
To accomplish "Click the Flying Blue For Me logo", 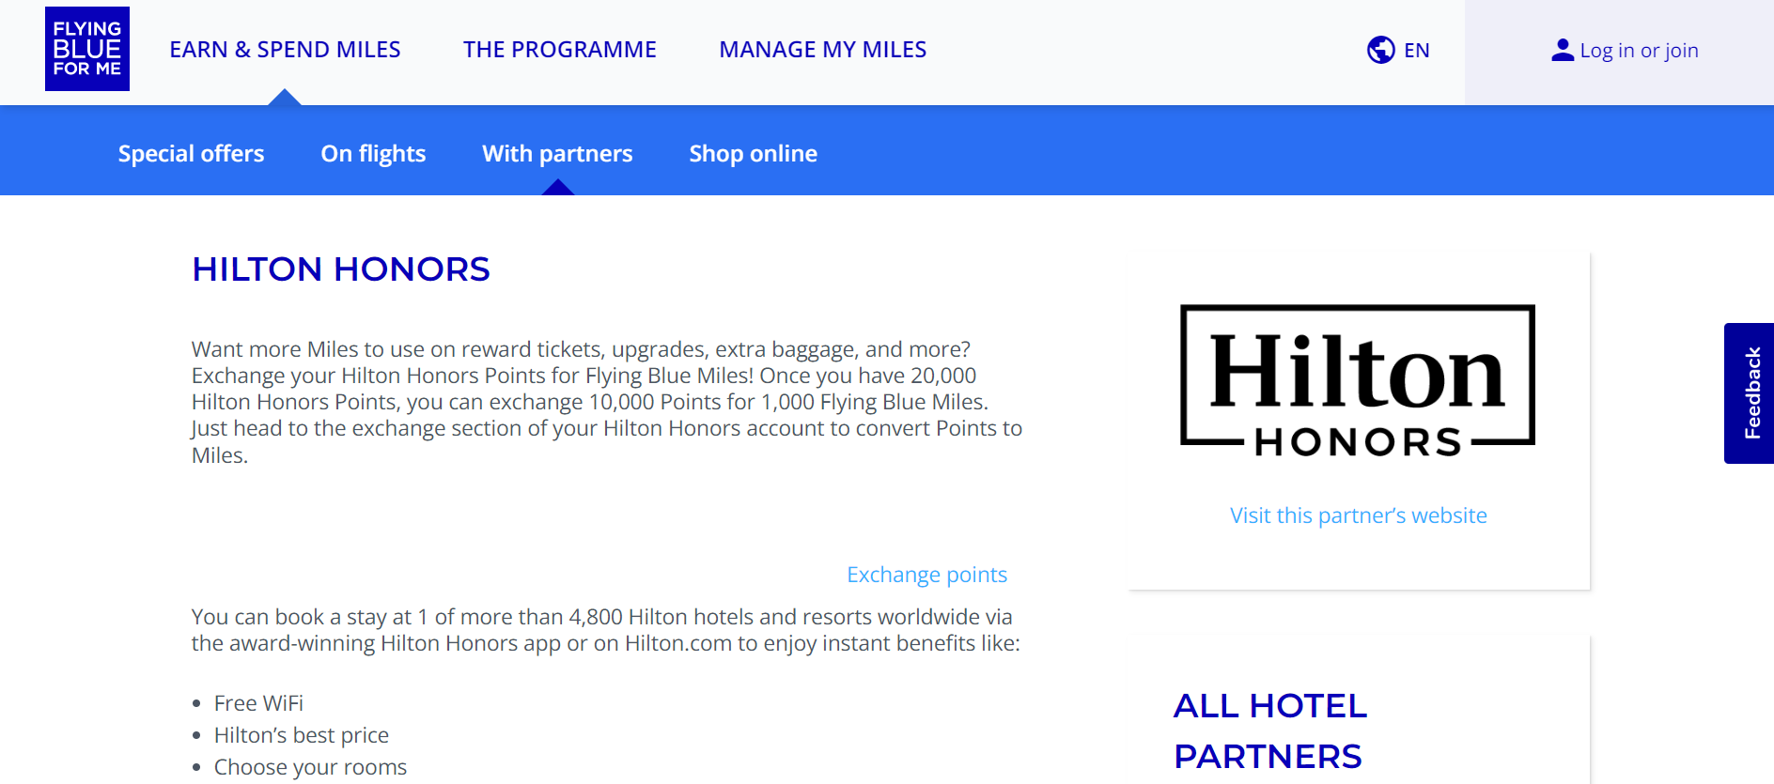I will click(87, 49).
